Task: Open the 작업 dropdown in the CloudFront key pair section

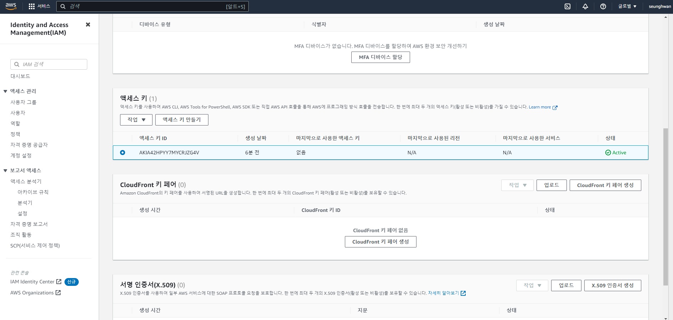Action: coord(517,185)
